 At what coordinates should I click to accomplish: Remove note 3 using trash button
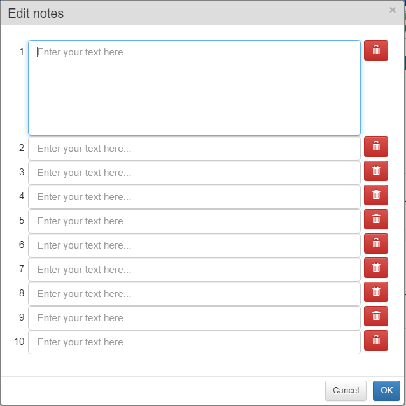pos(375,171)
